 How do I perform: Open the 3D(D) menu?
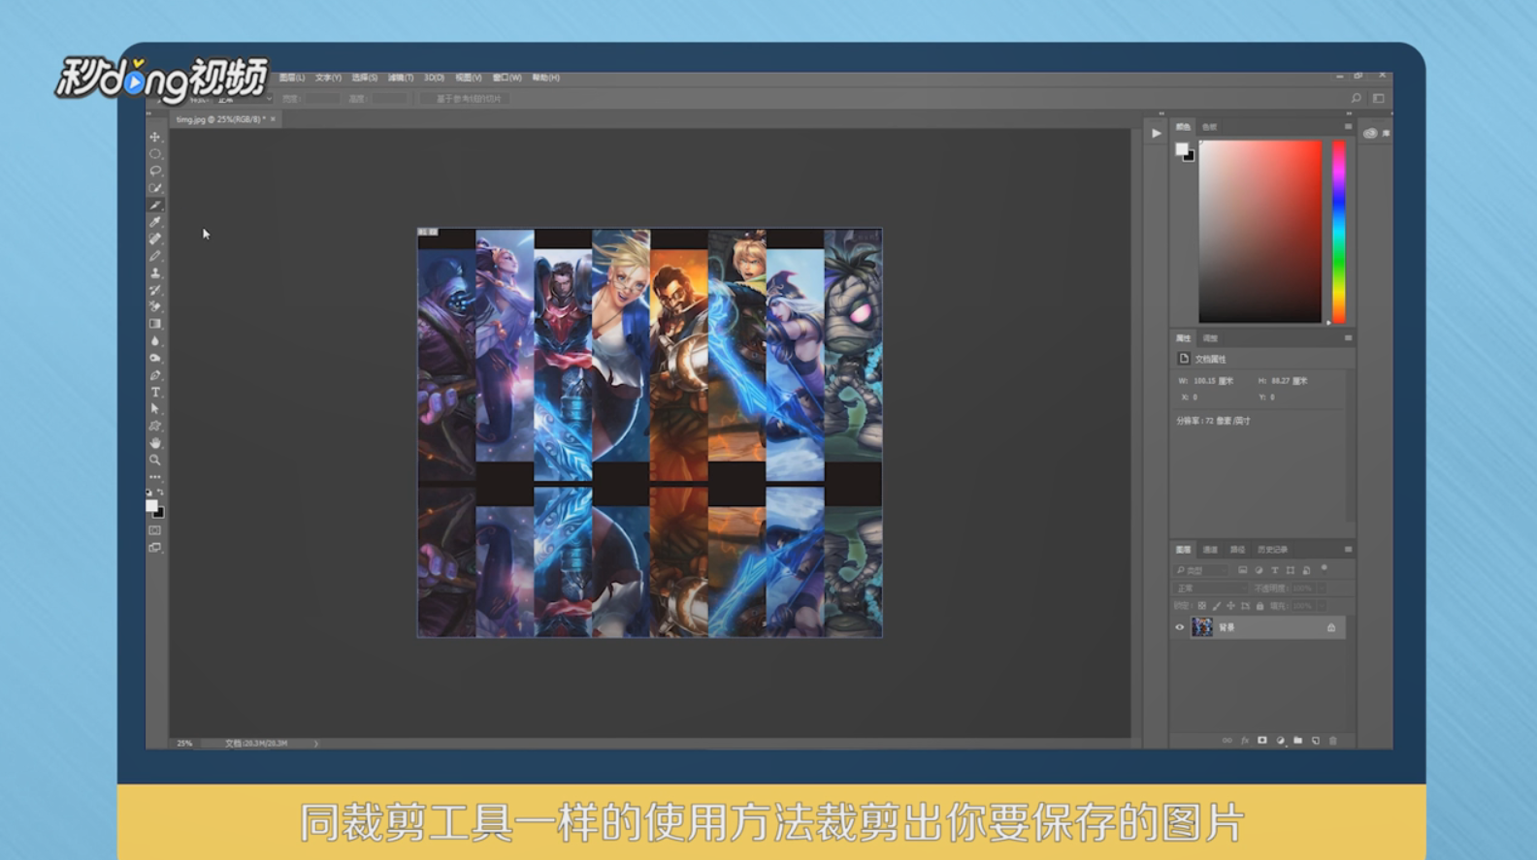tap(434, 78)
